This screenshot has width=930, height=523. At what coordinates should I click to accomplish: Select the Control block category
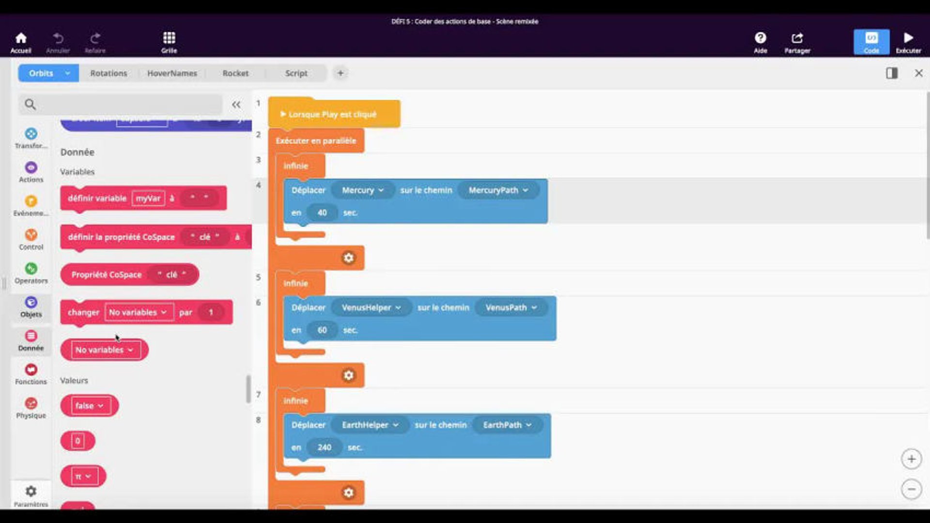[31, 240]
